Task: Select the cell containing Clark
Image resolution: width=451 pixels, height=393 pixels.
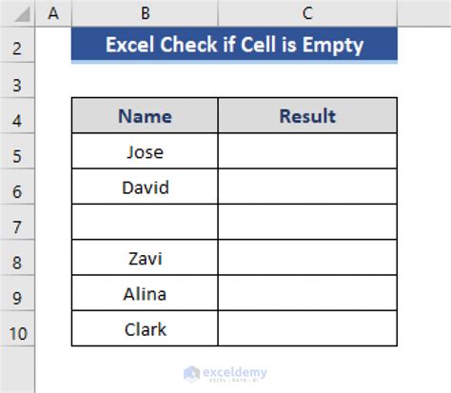Action: coord(145,328)
